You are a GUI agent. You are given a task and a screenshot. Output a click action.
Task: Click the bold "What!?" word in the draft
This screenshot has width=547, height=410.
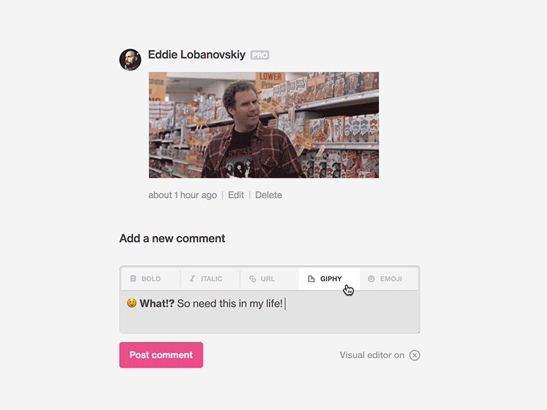[157, 303]
